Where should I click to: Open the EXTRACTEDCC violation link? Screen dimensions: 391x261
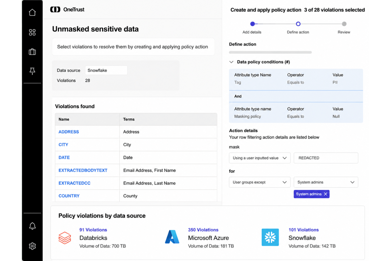(x=75, y=183)
